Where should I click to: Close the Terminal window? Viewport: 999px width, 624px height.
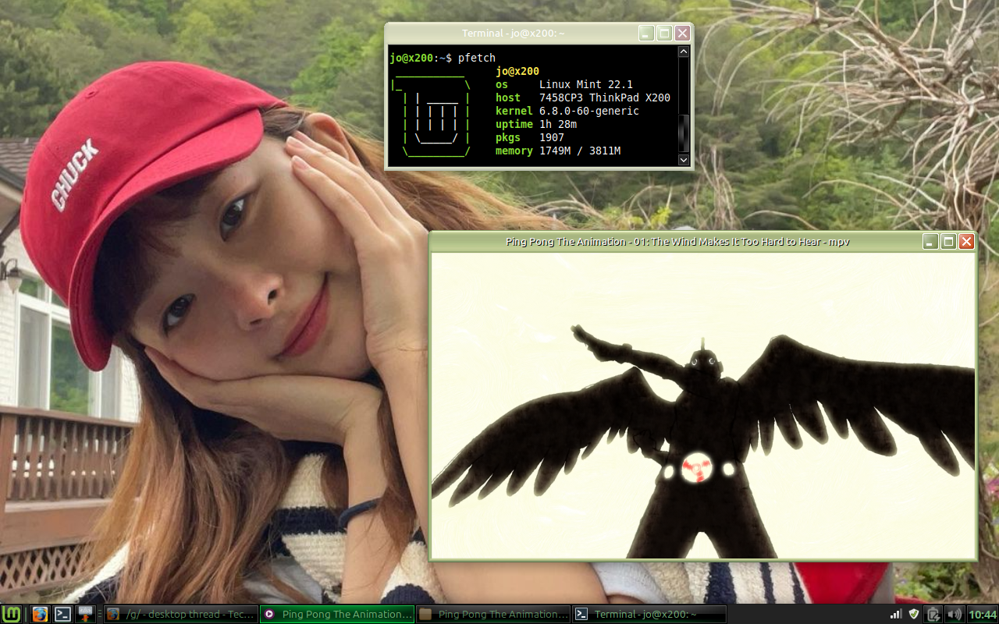tap(682, 33)
